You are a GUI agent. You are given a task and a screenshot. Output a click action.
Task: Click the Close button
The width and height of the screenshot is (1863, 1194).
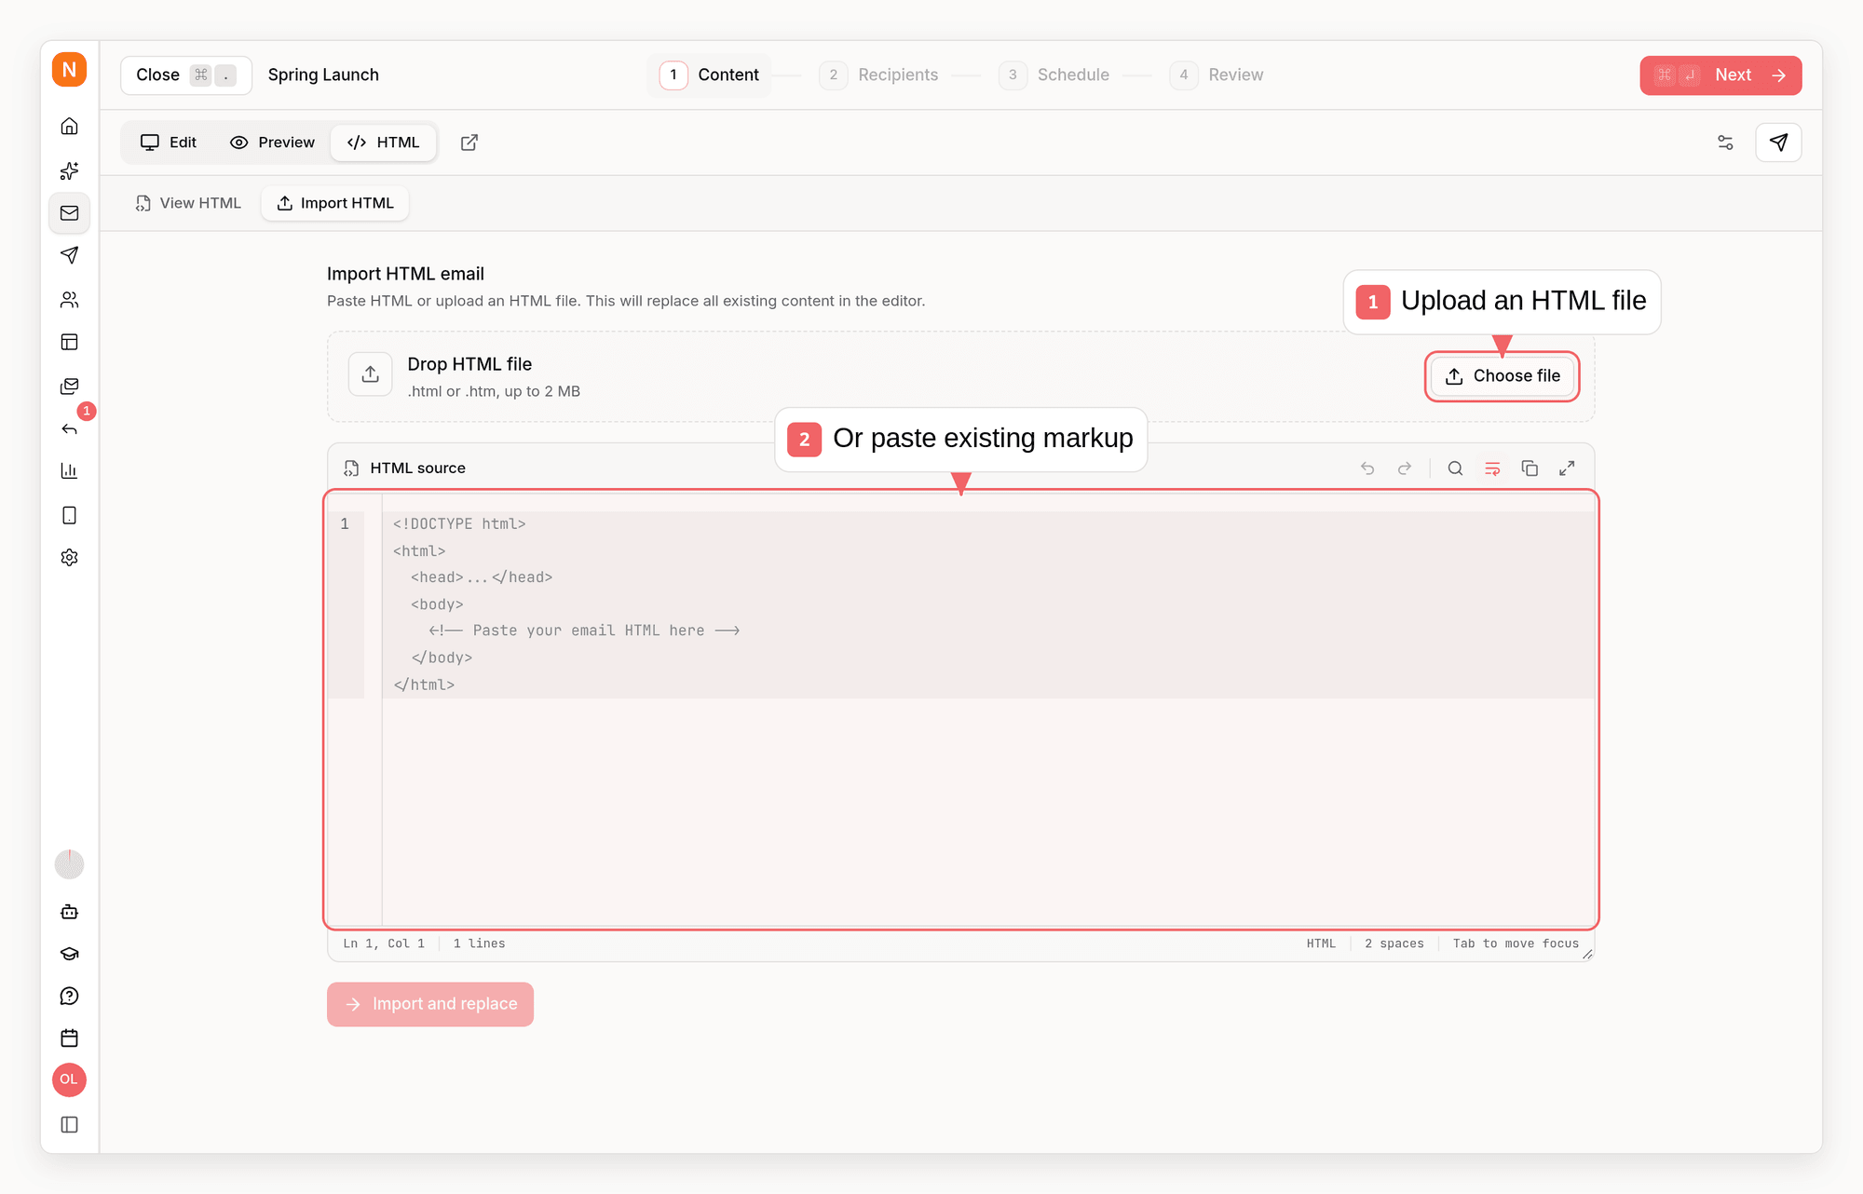click(186, 75)
